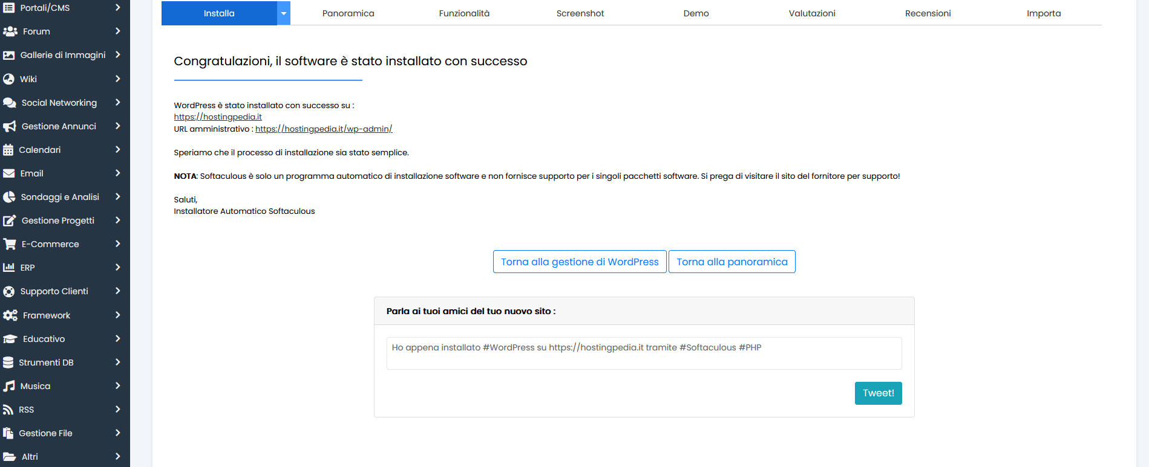1149x467 pixels.
Task: Switch to the Panoramica tab
Action: (x=349, y=13)
